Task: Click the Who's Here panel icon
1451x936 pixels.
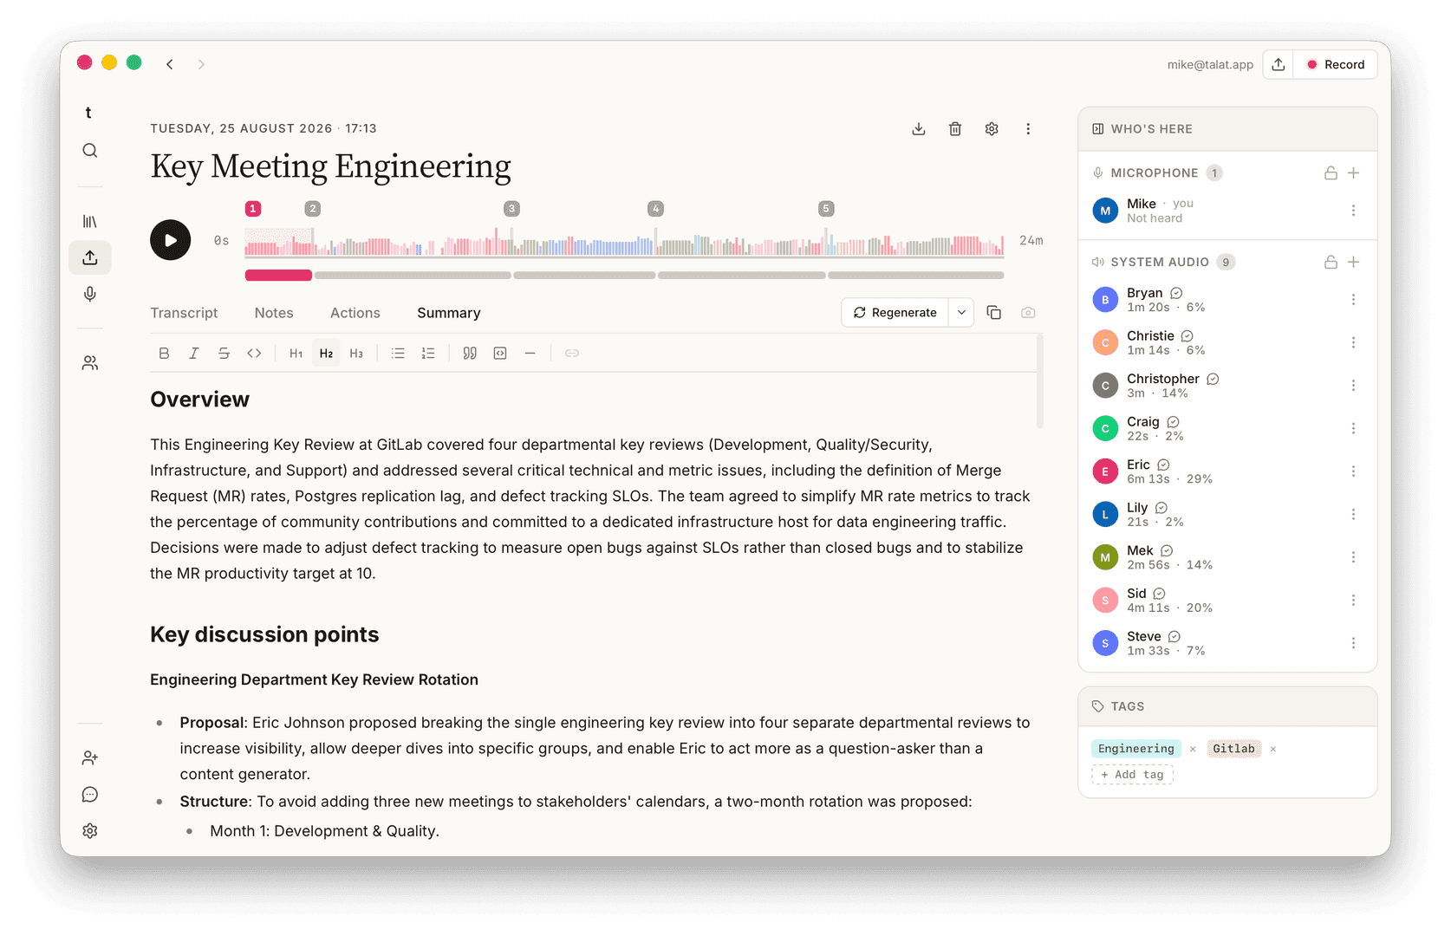Action: [x=1098, y=129]
